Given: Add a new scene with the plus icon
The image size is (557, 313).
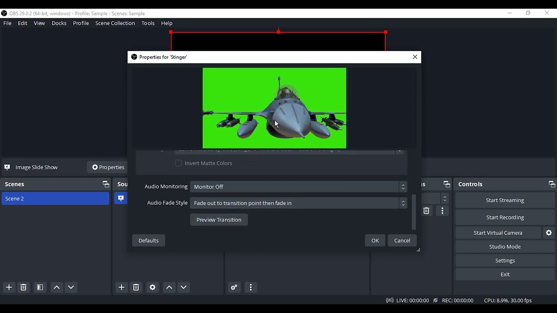Looking at the screenshot, I should [9, 287].
